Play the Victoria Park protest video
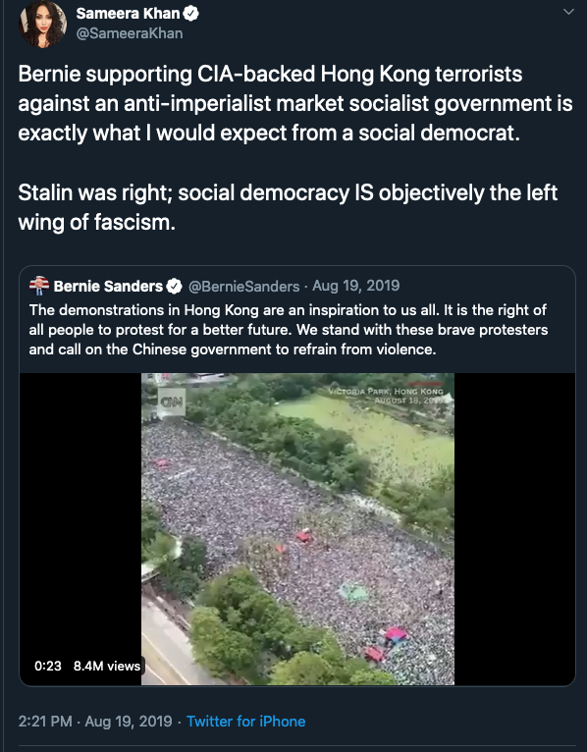Image resolution: width=587 pixels, height=752 pixels. tap(297, 529)
